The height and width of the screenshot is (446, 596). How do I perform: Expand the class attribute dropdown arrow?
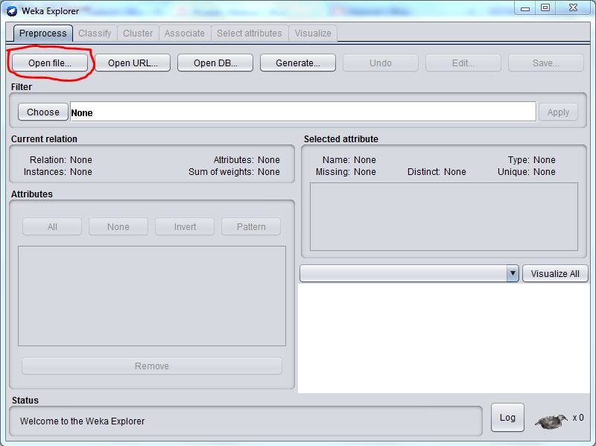tap(513, 273)
